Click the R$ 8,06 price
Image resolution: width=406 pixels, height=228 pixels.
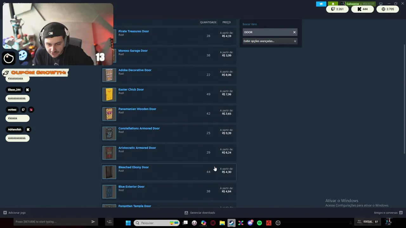pos(226,75)
